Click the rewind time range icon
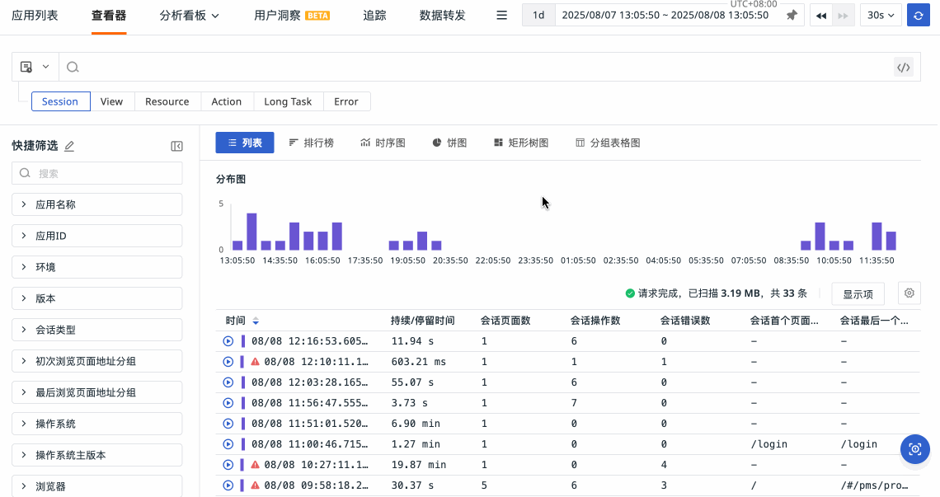This screenshot has width=940, height=497. pyautogui.click(x=821, y=15)
